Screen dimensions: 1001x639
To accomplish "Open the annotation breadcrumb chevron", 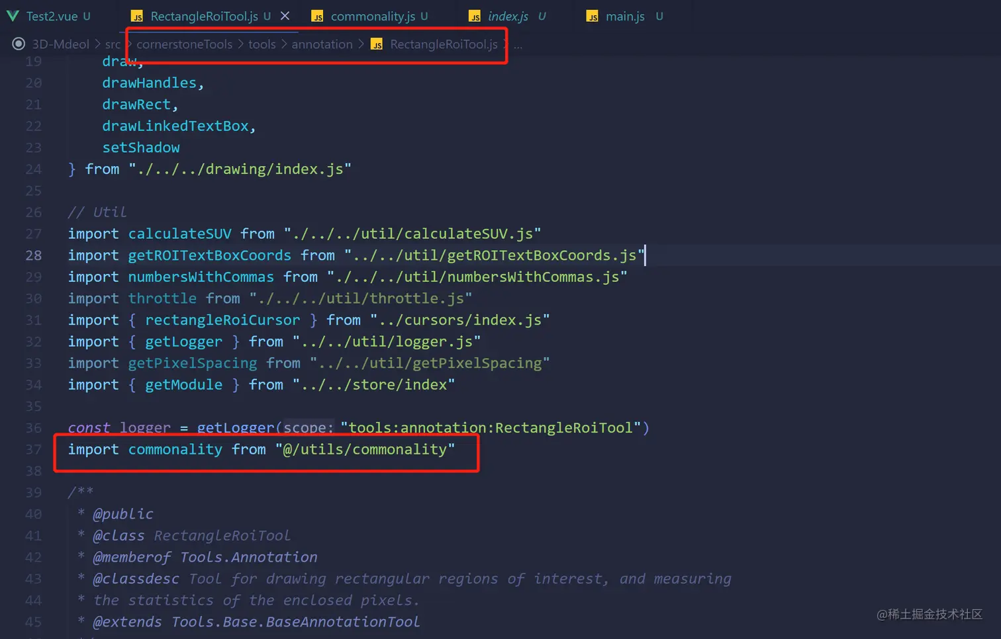I will coord(361,44).
